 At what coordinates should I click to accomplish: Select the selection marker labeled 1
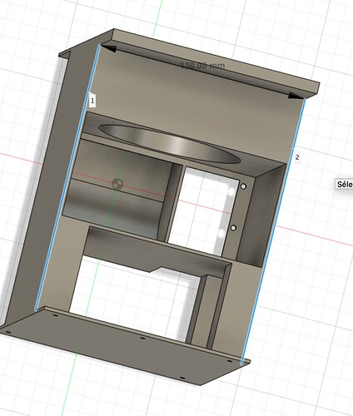click(x=92, y=101)
